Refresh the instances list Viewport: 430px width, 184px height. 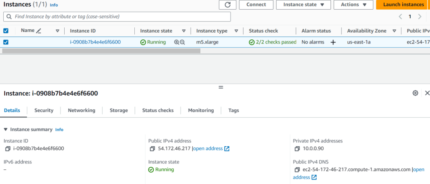pos(227,5)
